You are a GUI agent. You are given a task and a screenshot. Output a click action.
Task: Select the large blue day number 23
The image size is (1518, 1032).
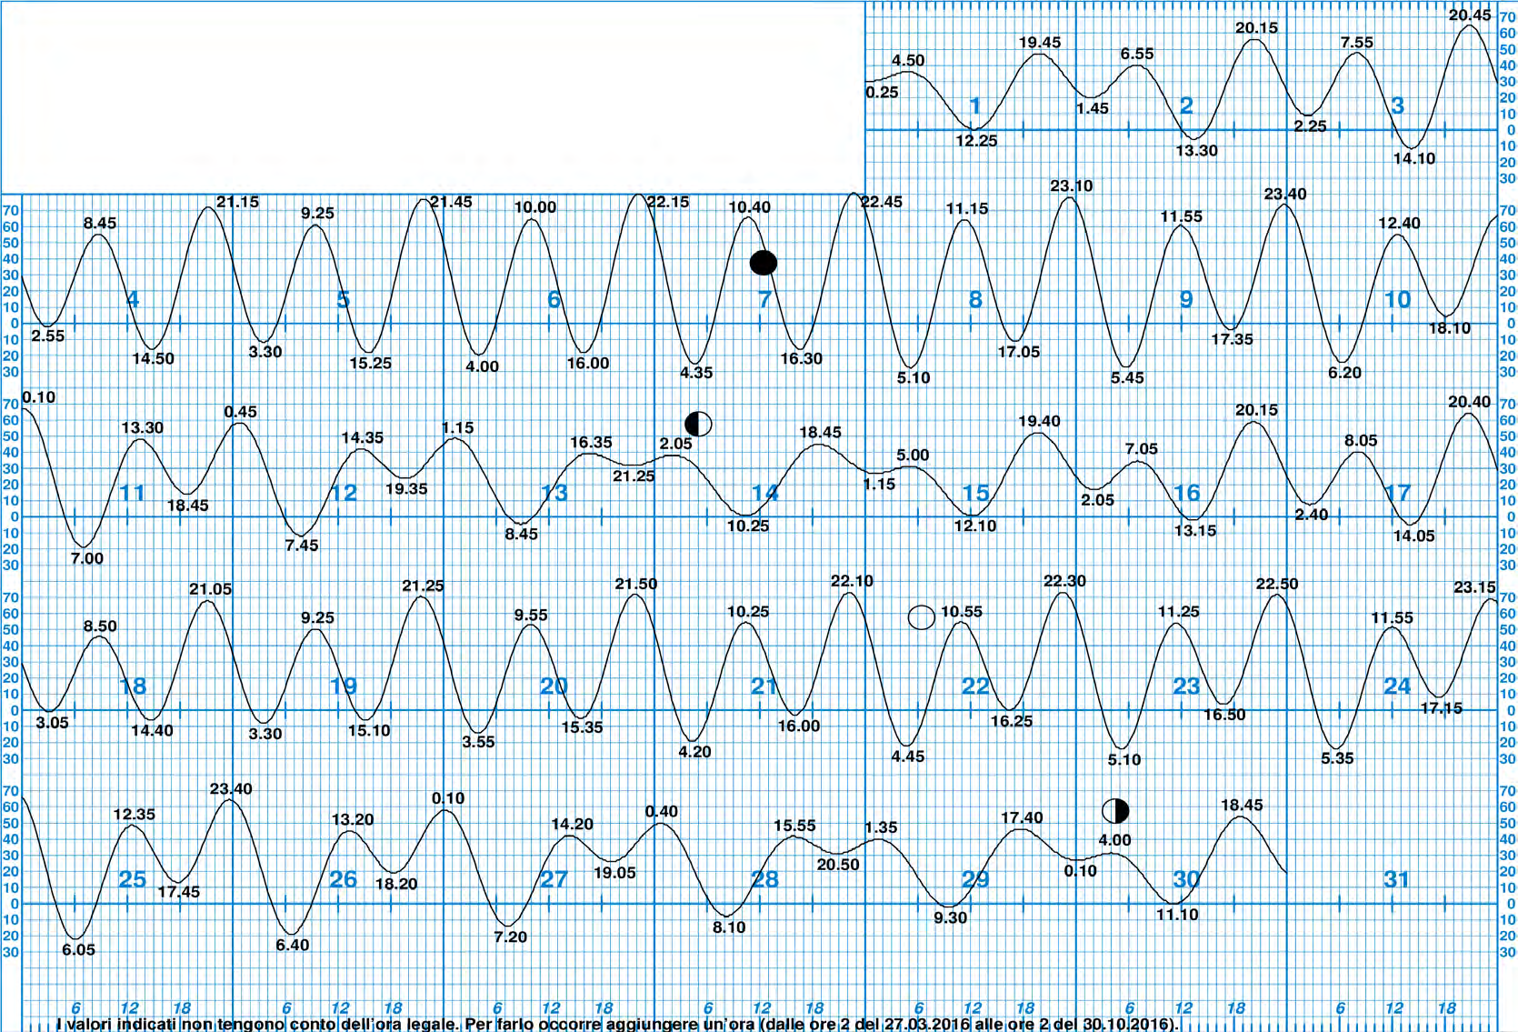click(1186, 686)
